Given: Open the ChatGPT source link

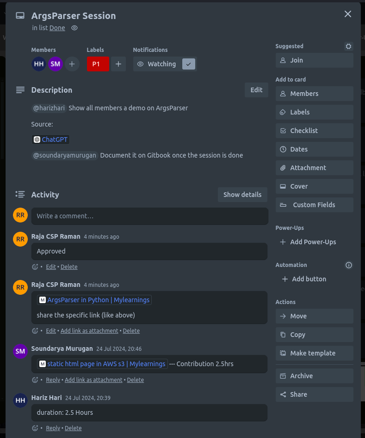Looking at the screenshot, I should [x=55, y=140].
